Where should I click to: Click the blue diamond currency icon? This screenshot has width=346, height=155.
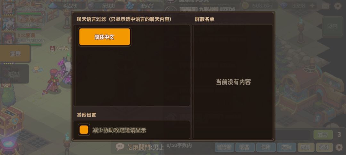click(x=283, y=6)
